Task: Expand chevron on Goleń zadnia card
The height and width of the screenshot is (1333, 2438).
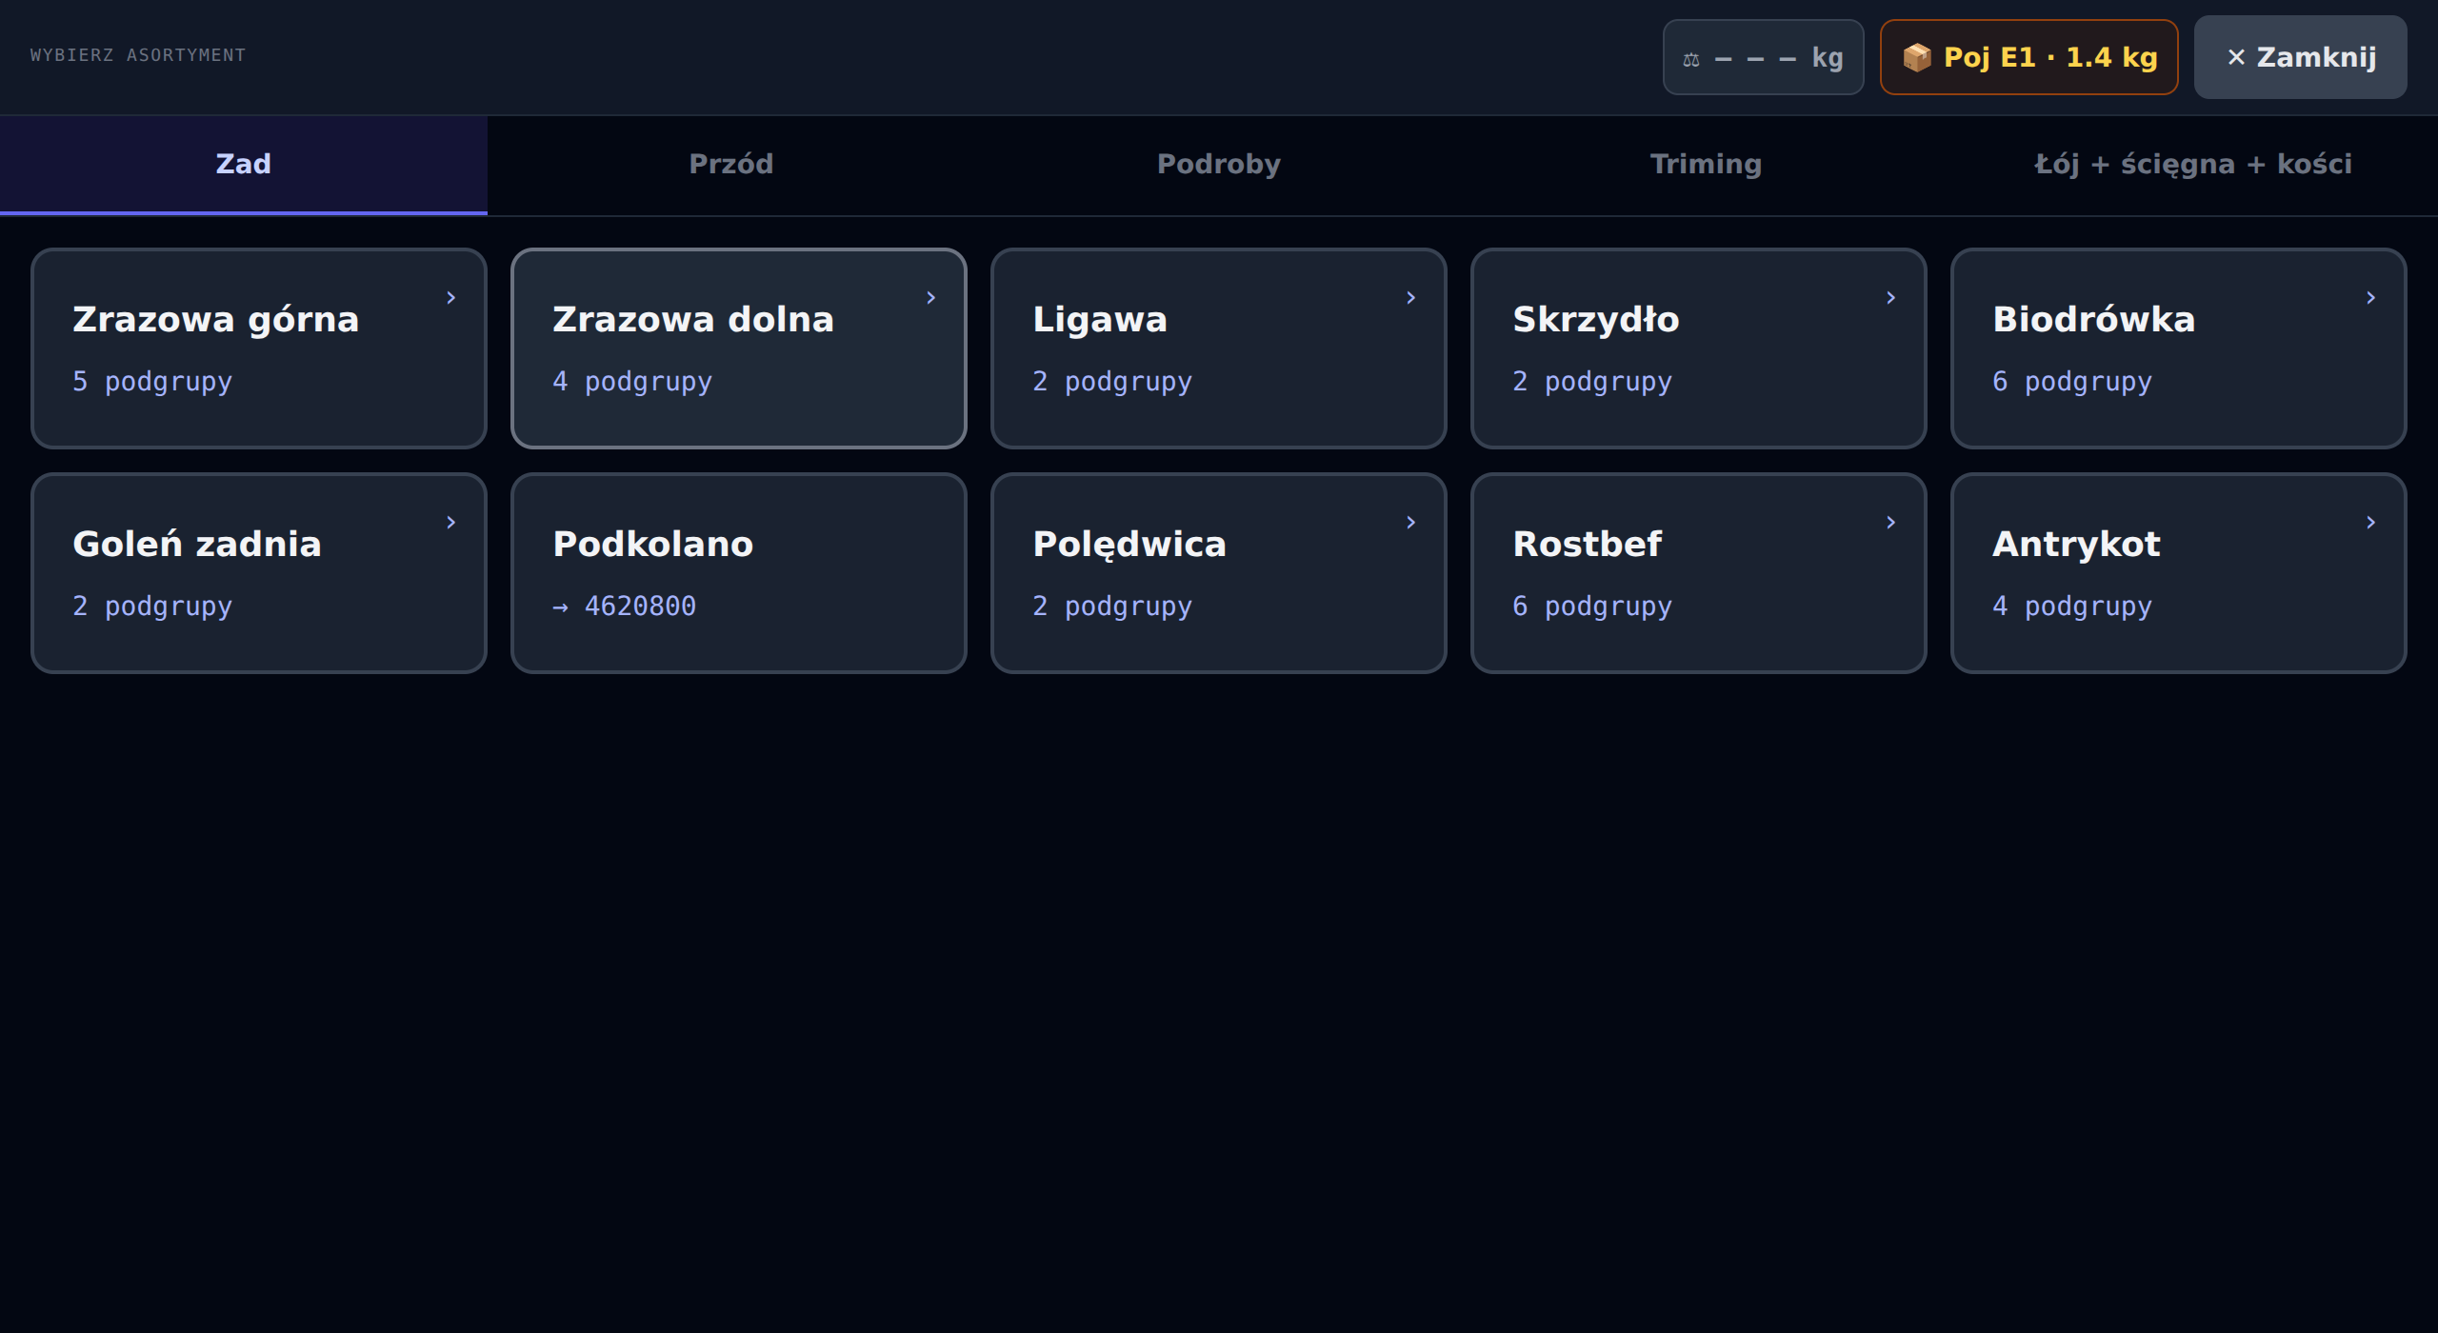Action: pos(450,523)
